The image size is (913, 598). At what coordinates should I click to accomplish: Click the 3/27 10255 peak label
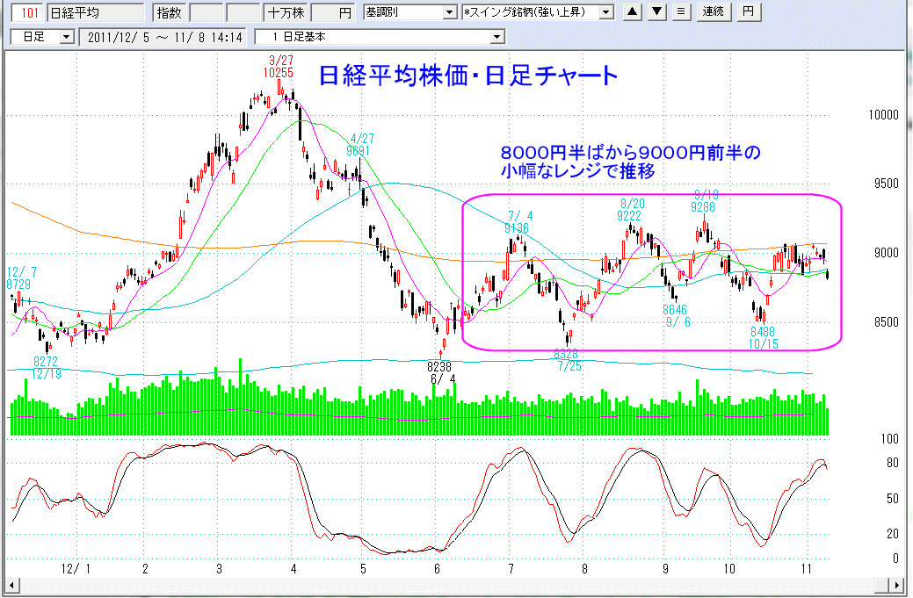(x=280, y=67)
